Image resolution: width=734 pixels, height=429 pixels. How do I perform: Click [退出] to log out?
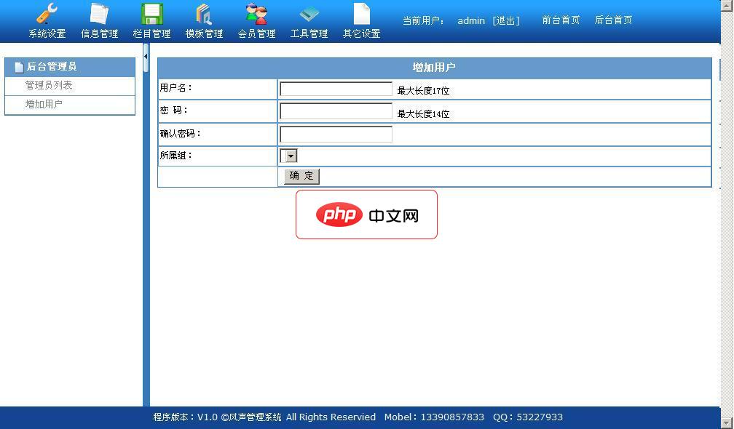505,20
